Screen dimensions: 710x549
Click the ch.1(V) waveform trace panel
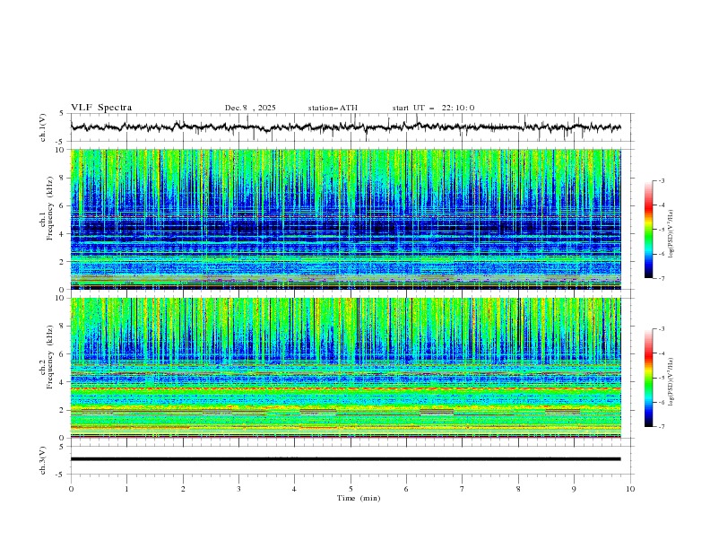(350, 127)
